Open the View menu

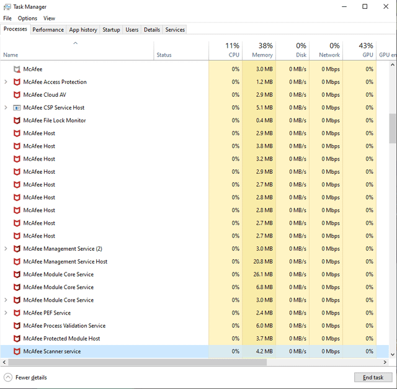(x=49, y=18)
